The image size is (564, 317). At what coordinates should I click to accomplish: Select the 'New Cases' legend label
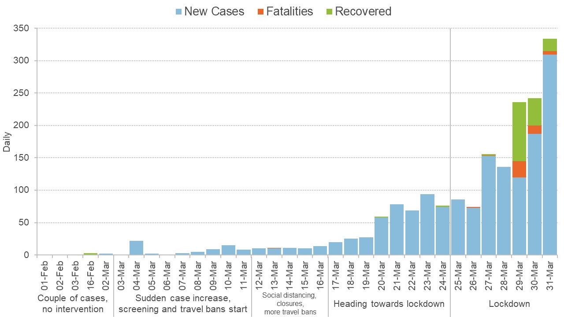[x=214, y=11]
